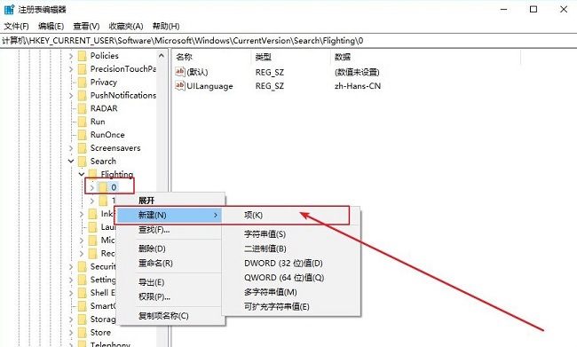
Task: Choose 查找(F)... in the context menu
Action: (x=170, y=230)
